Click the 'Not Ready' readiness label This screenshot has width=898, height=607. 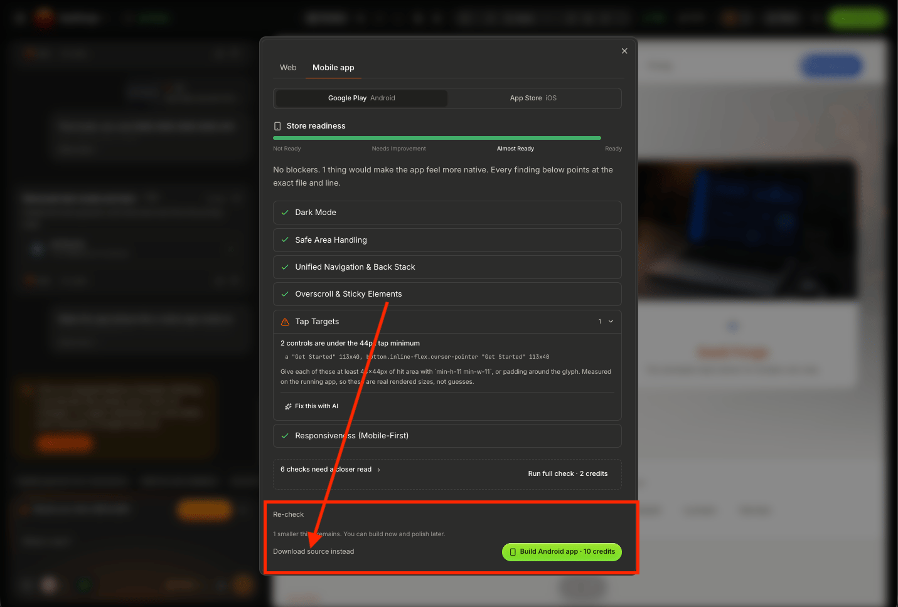(287, 149)
